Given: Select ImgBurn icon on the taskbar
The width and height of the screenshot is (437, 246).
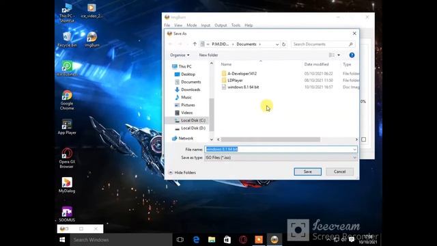Looking at the screenshot, I should tap(274, 240).
